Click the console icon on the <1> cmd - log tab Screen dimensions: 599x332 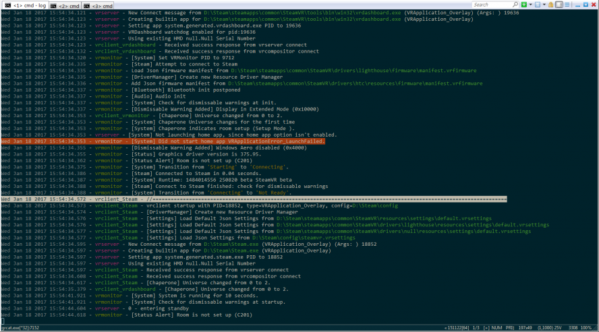(7, 5)
